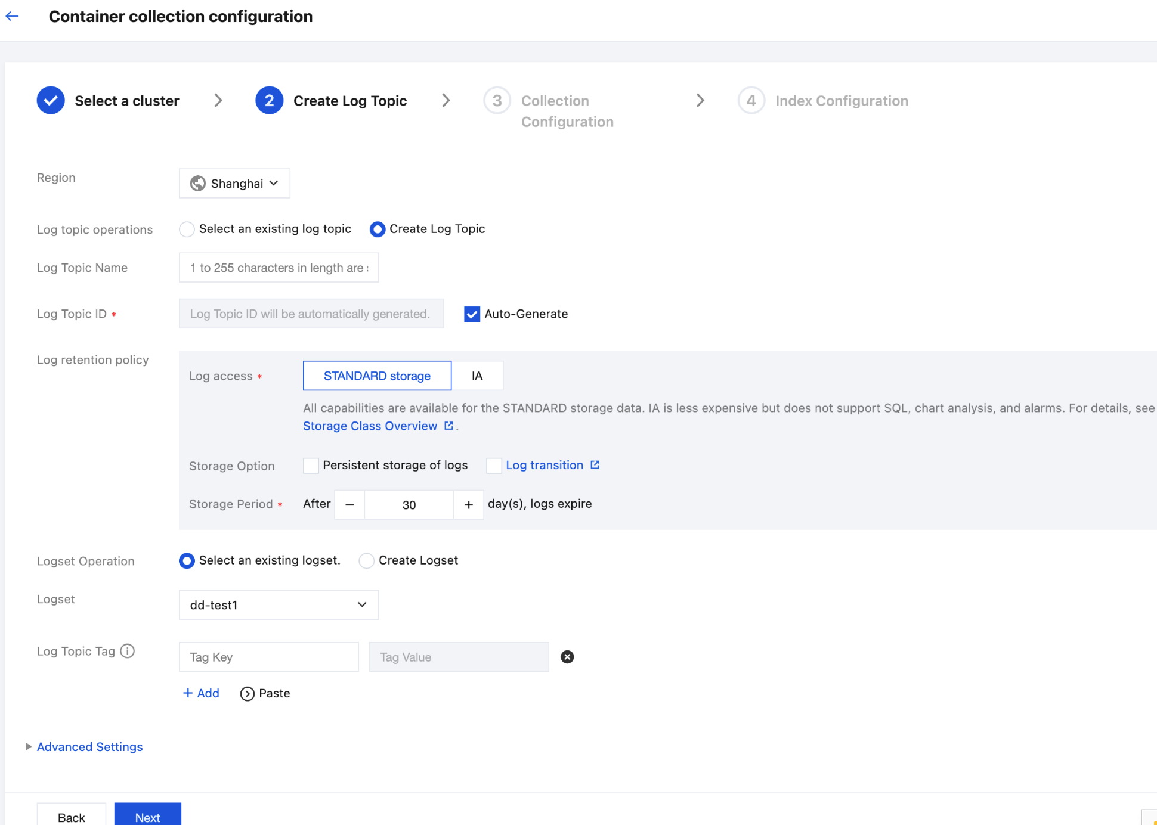Screen dimensions: 1157x825
Task: Decrease storage period with minus button
Action: (x=349, y=505)
